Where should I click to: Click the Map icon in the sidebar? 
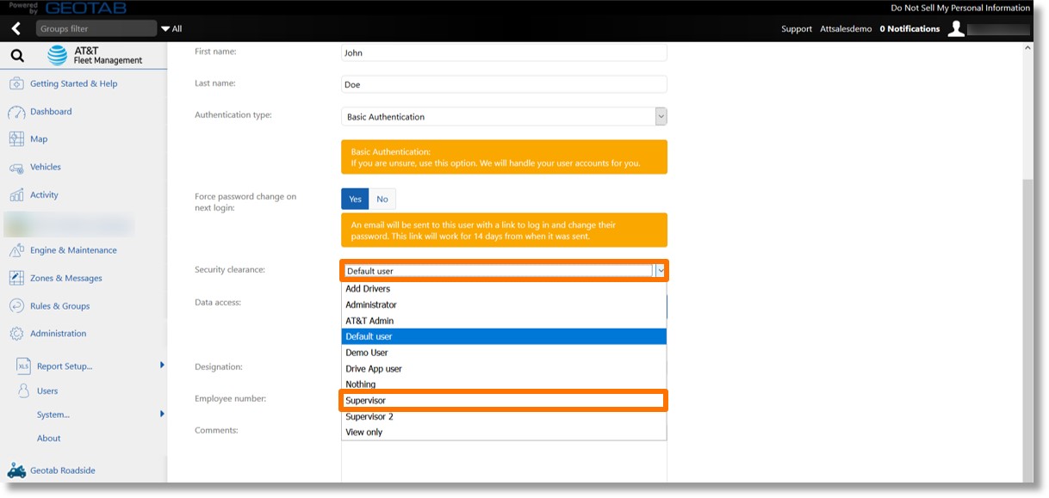coord(16,139)
